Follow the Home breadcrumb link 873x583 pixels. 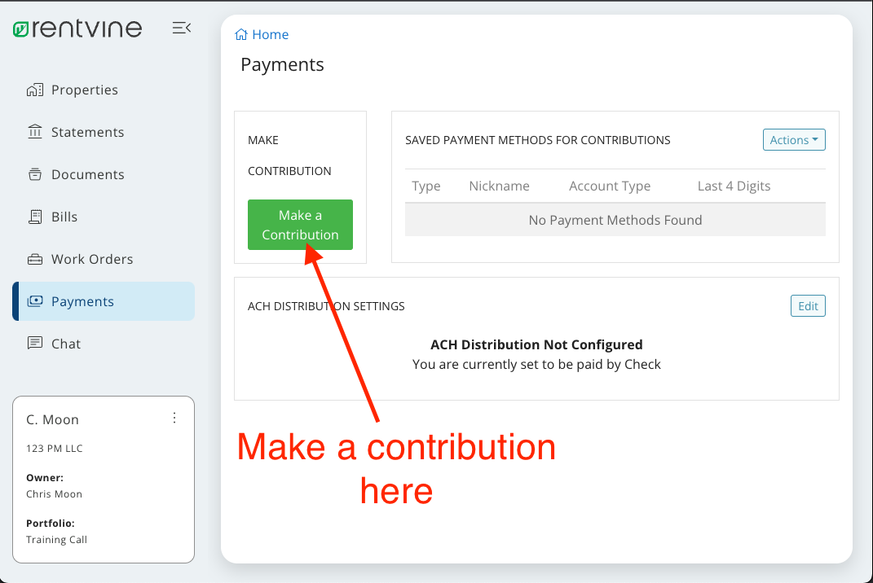(270, 34)
